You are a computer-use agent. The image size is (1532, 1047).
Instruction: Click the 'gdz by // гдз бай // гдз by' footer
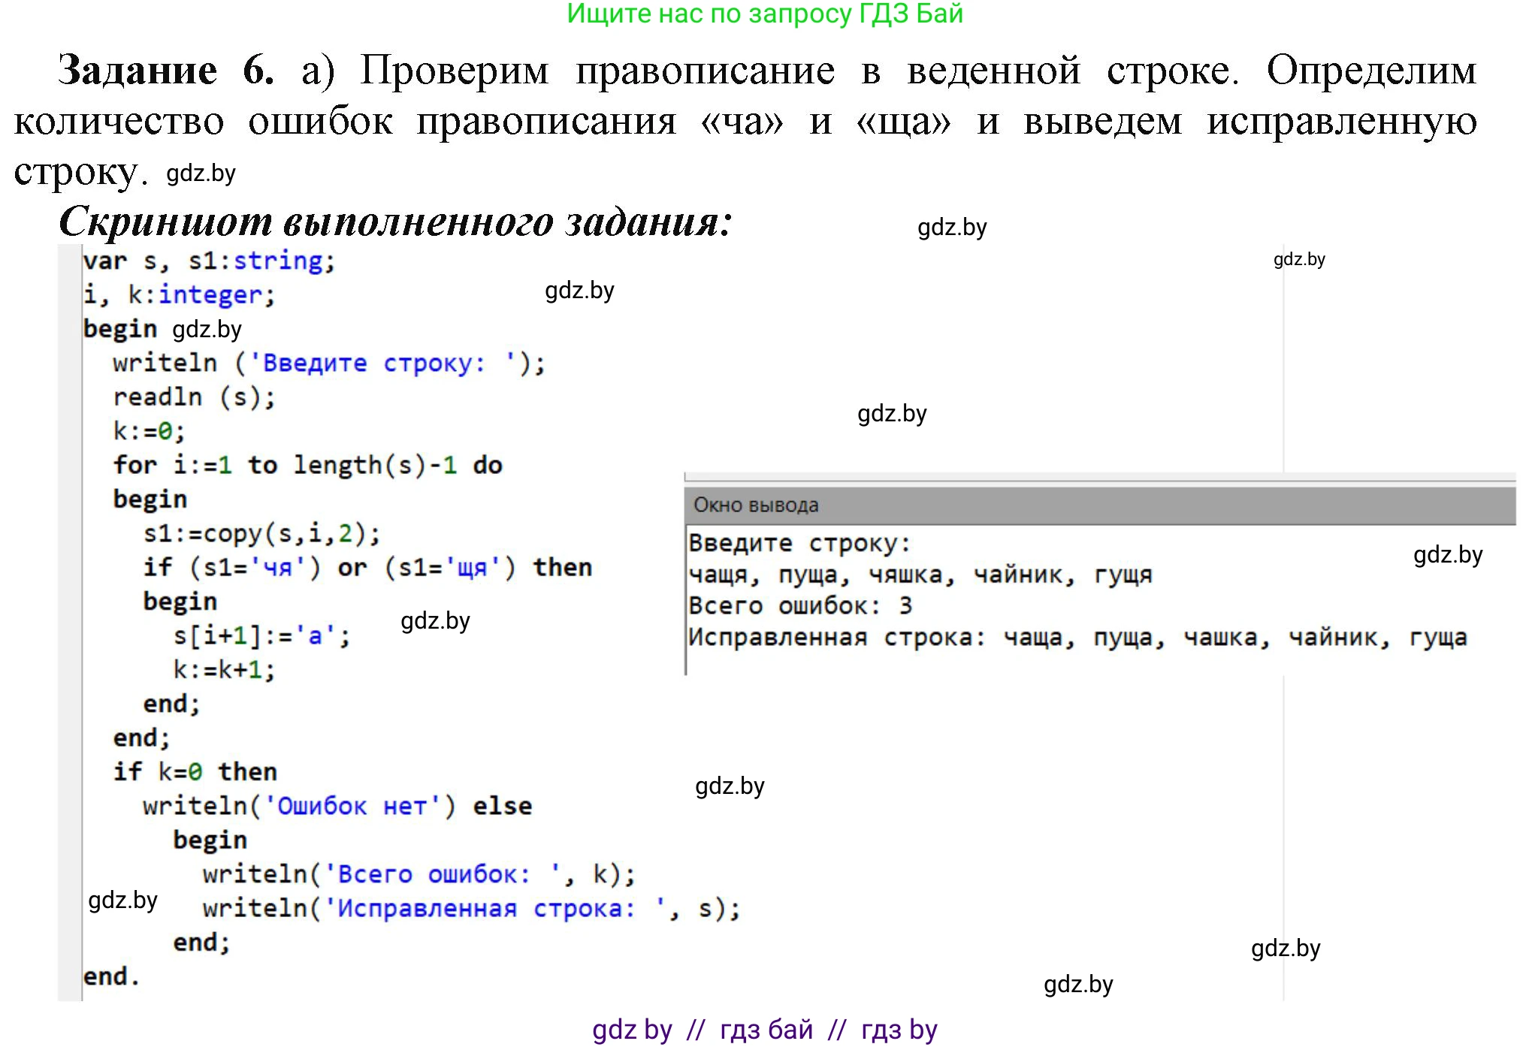click(x=765, y=1029)
